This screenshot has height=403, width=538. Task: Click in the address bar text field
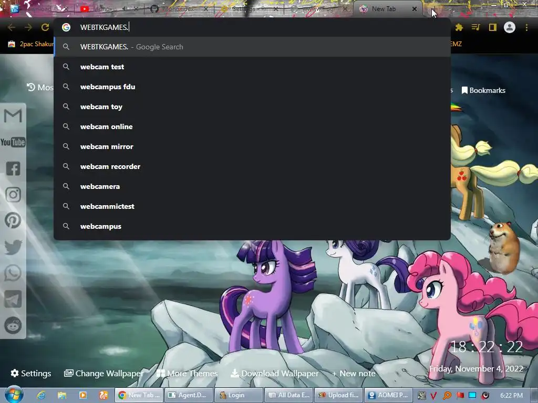coord(252,27)
